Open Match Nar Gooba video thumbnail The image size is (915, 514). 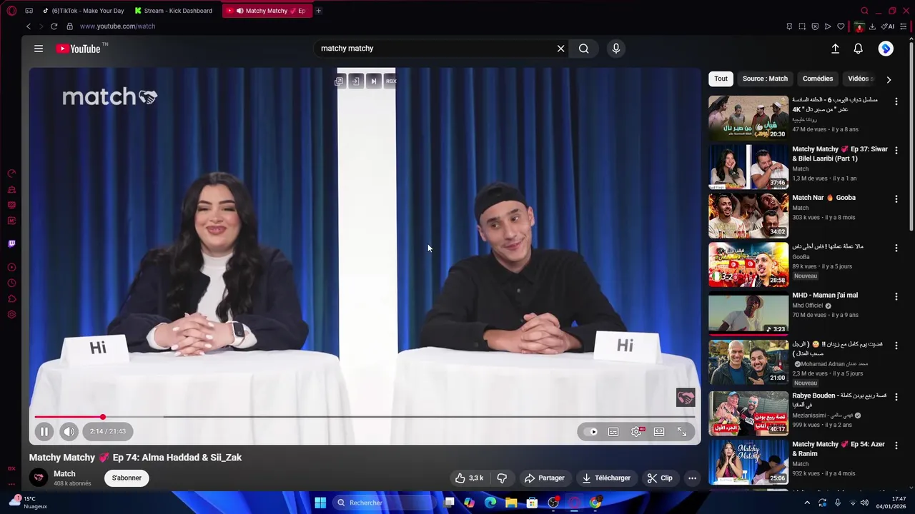tap(748, 216)
